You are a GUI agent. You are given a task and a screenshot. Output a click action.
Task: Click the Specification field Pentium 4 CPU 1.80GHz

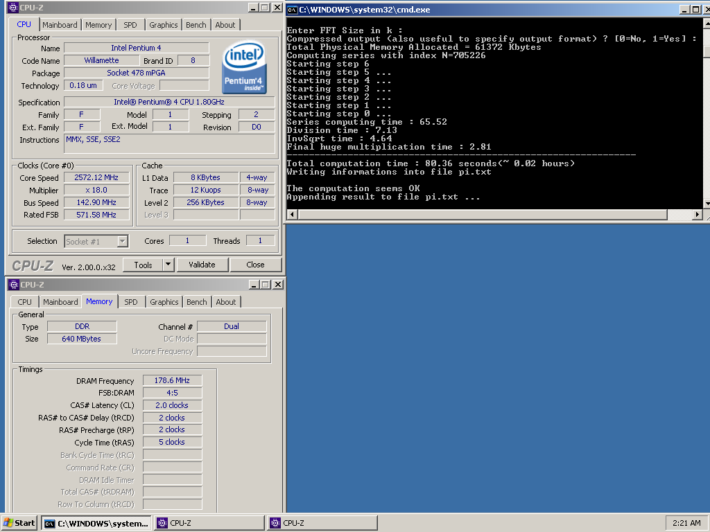(x=169, y=102)
